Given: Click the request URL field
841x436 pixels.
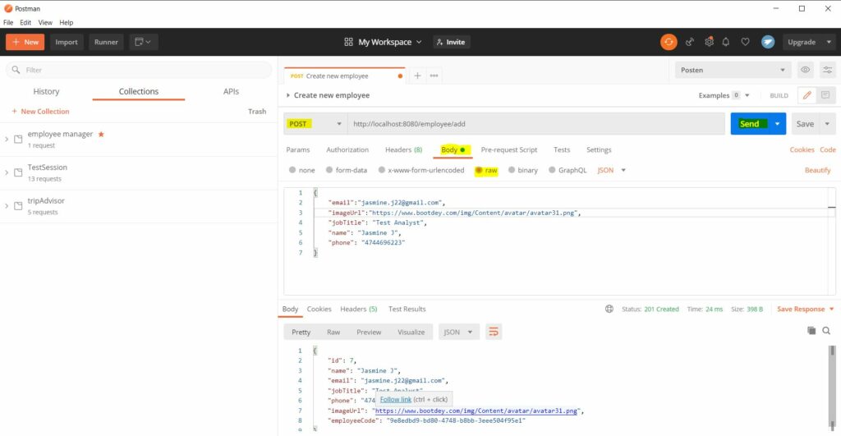Looking at the screenshot, I should [536, 124].
